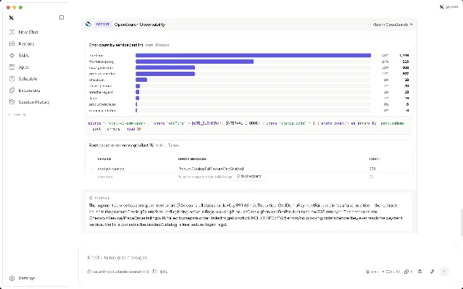Click the recipe icon in input bar

[420, 272]
